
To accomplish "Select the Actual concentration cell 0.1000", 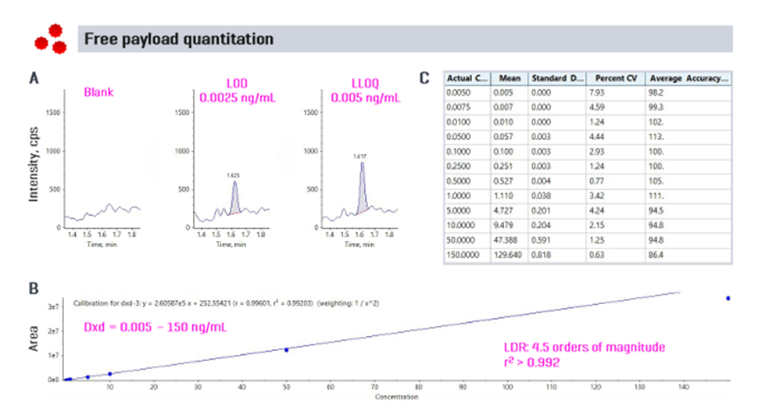I will pos(458,152).
